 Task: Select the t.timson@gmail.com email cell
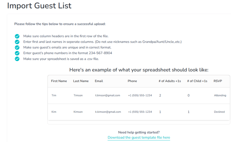[108, 95]
